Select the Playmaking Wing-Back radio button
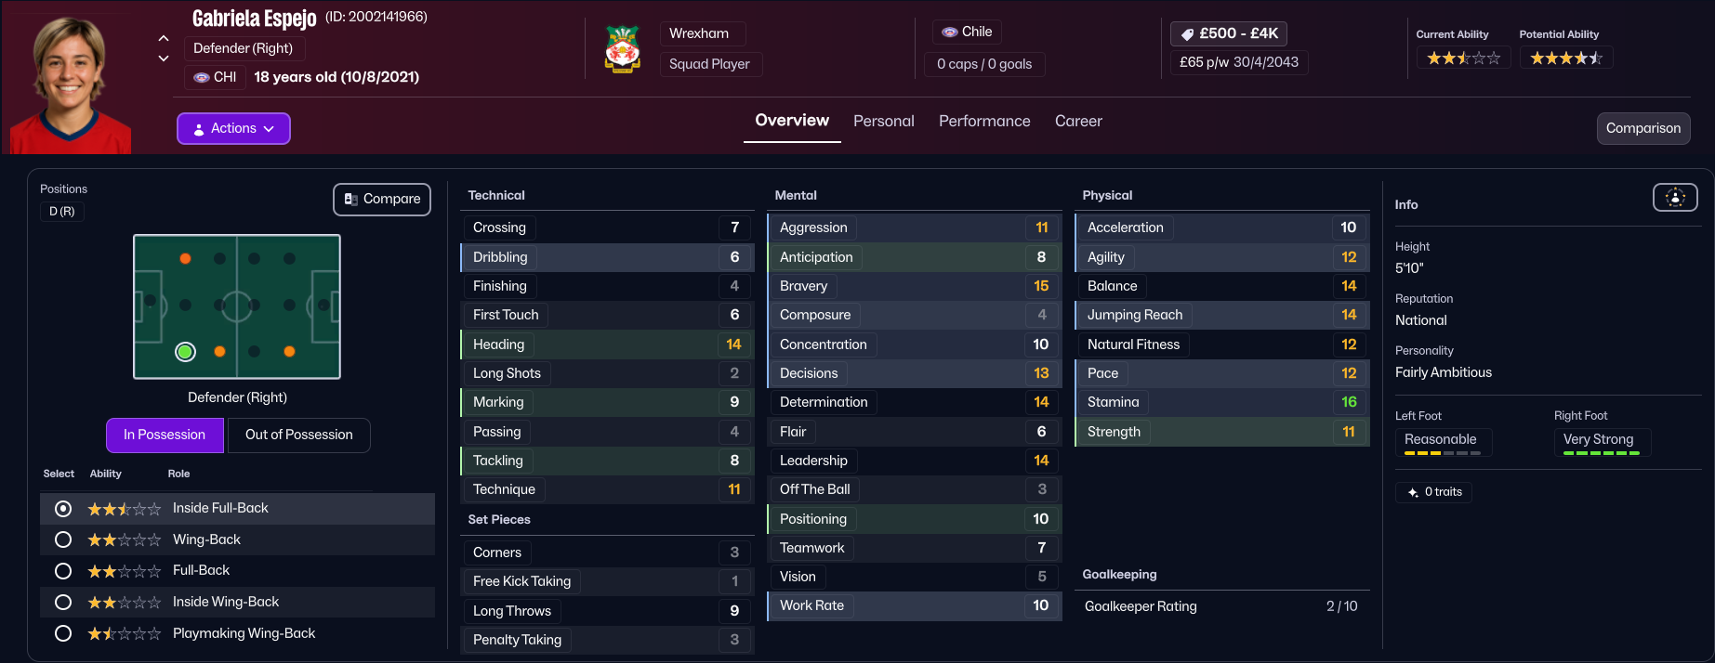 point(63,633)
